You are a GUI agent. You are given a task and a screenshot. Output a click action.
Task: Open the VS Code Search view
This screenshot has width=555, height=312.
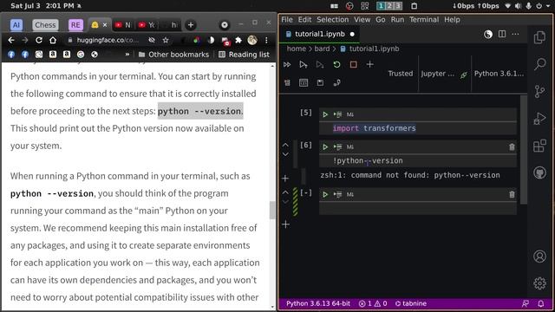click(x=539, y=64)
